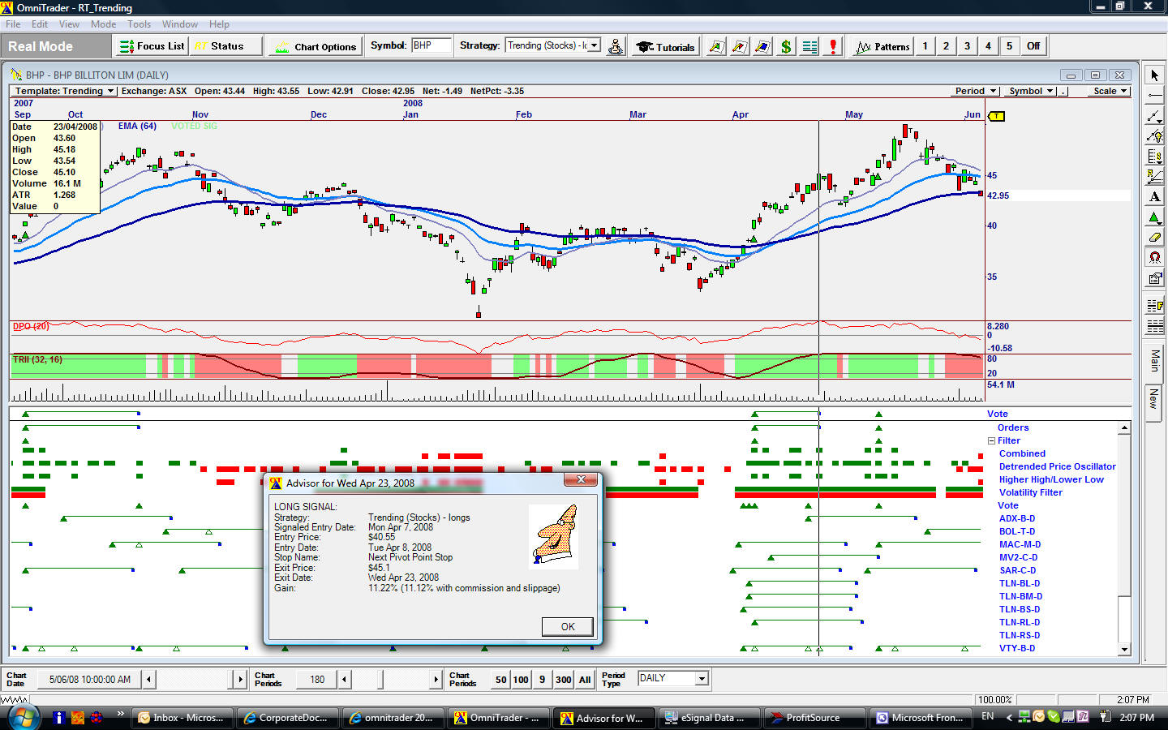Click the Chart Periods slider right arrow
Image resolution: width=1168 pixels, height=730 pixels.
[436, 680]
